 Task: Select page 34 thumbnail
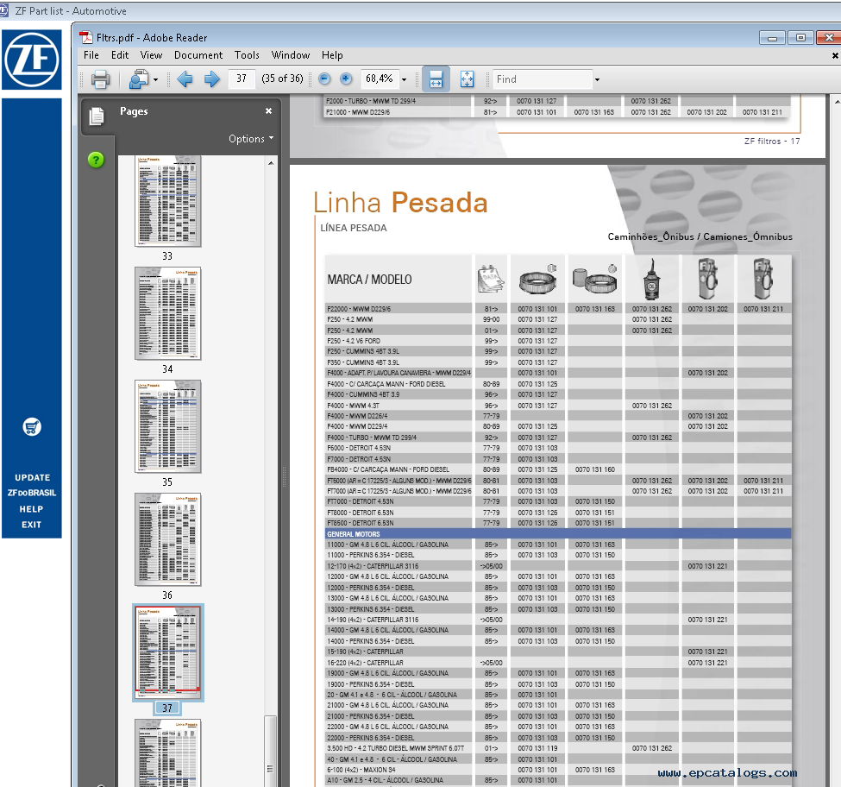pyautogui.click(x=168, y=314)
